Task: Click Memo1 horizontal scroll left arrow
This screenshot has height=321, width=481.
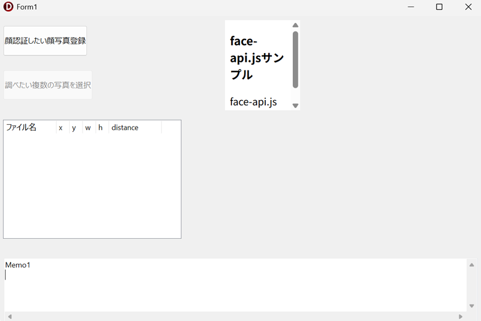Action: (9, 316)
